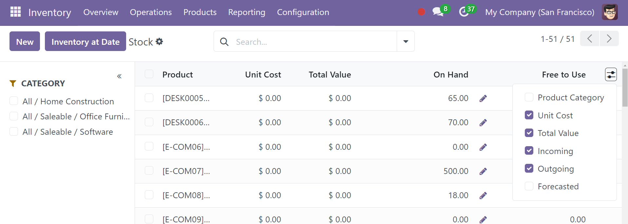Open the company switcher My Company (San Francisco)
Screen dimensions: 628x224
coord(540,12)
